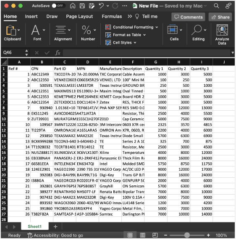This screenshot has width=236, height=239.
Task: Click the Cells group icon
Action: [x=173, y=30]
